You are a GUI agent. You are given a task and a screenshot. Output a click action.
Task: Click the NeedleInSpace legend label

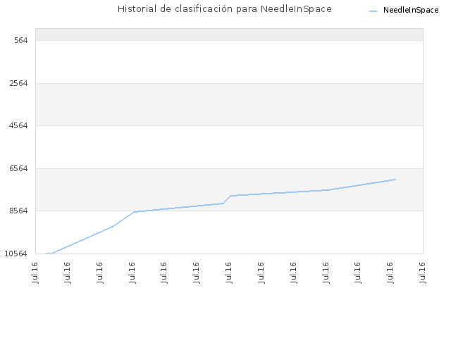(x=411, y=11)
